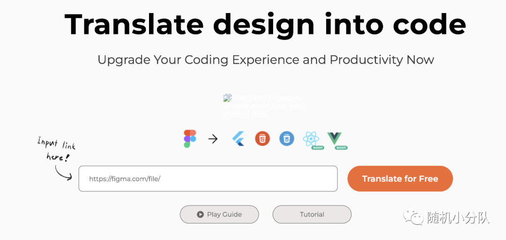
Task: Open the Play Guide video
Action: 219,214
